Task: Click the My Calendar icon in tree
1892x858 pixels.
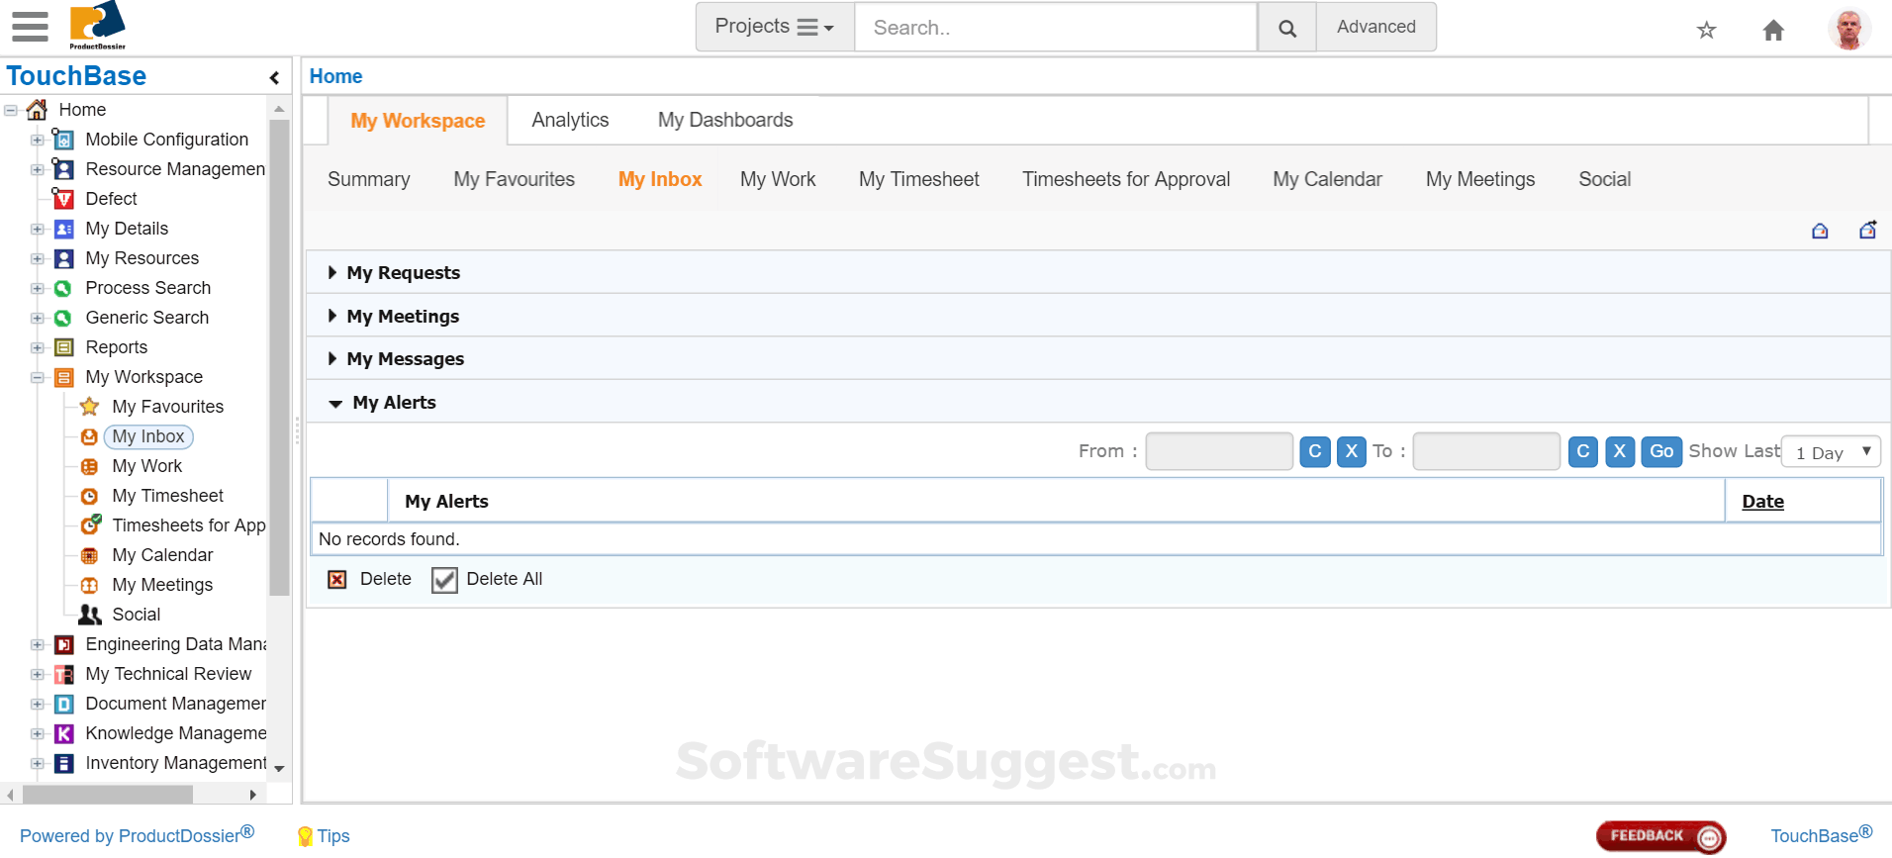Action: (89, 555)
